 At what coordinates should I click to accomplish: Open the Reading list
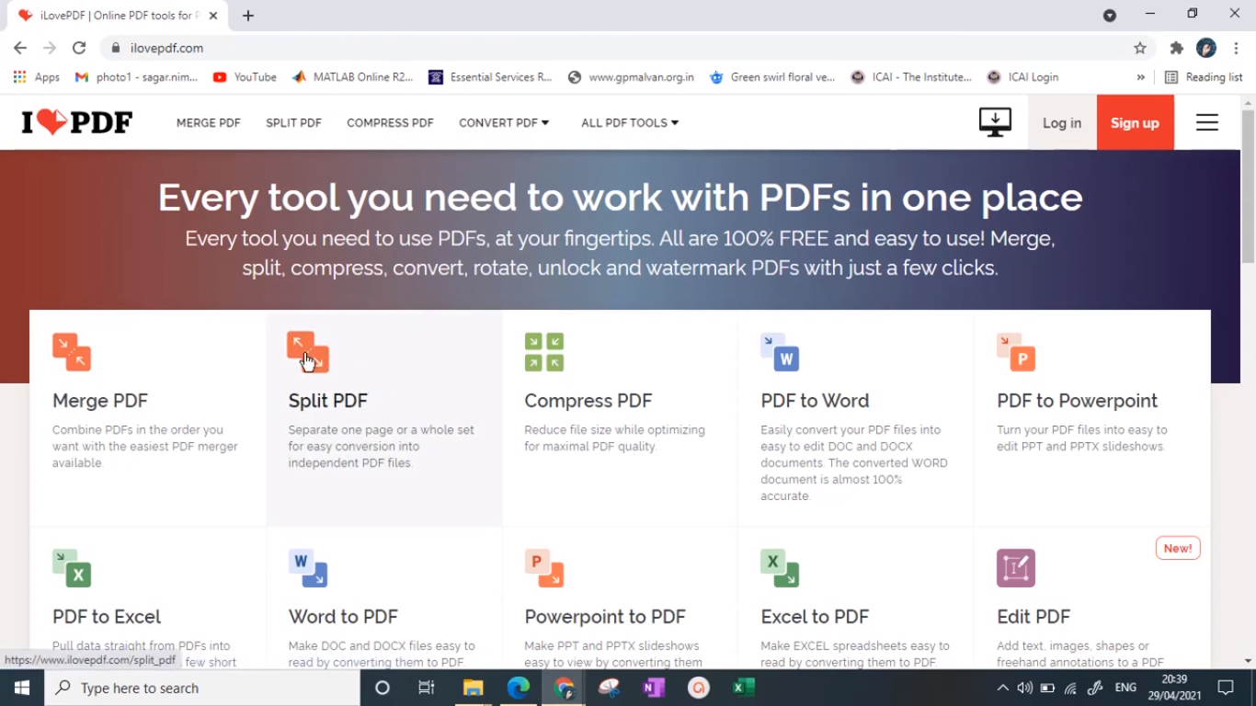[1204, 77]
